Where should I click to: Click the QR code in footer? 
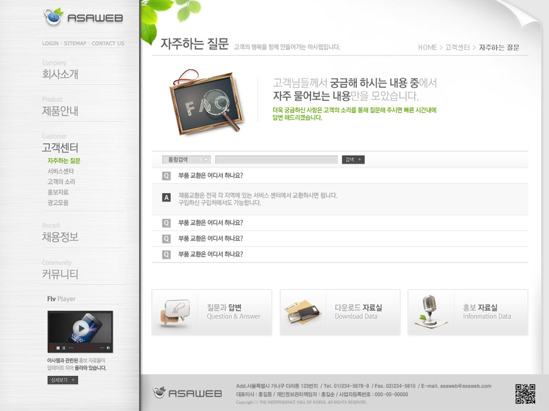pos(525,394)
